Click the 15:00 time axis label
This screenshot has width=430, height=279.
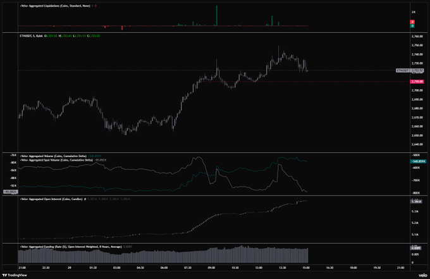coord(306,268)
